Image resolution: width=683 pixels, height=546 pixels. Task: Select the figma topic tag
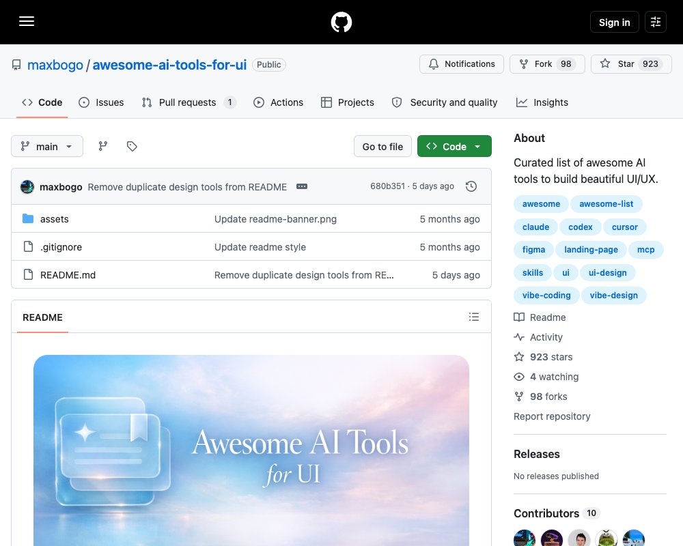pyautogui.click(x=533, y=250)
